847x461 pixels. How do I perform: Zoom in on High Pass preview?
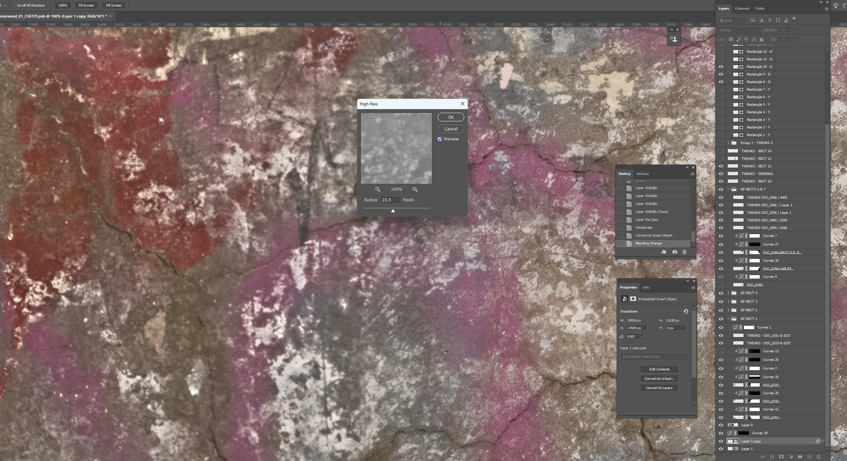(415, 189)
